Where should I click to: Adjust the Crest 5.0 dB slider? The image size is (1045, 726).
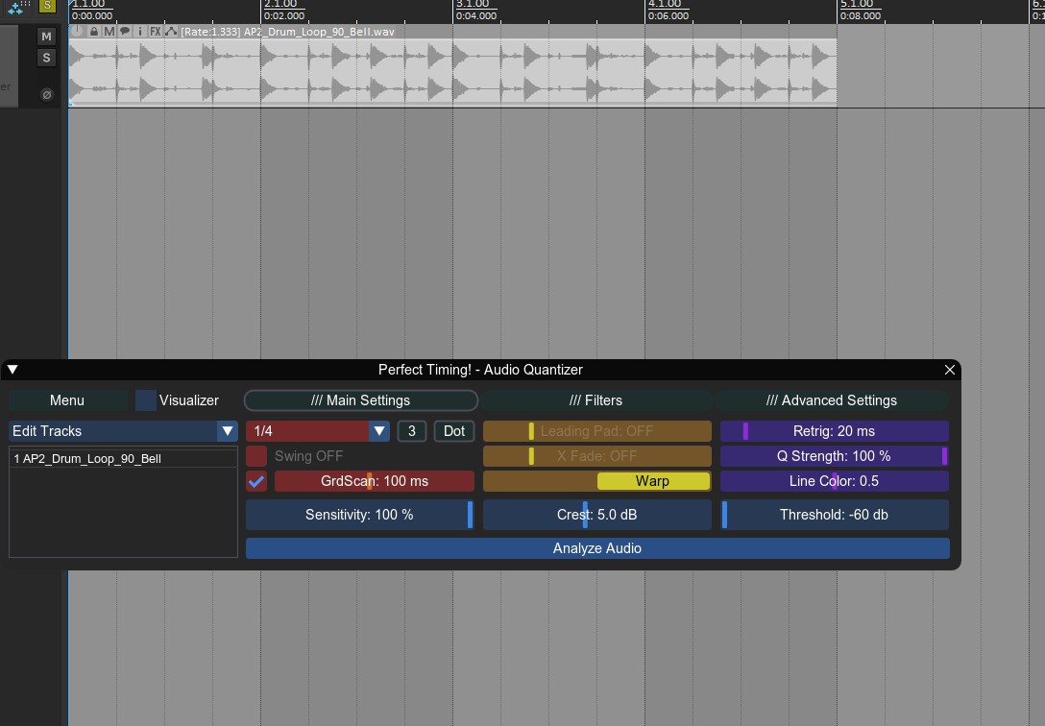pyautogui.click(x=597, y=515)
